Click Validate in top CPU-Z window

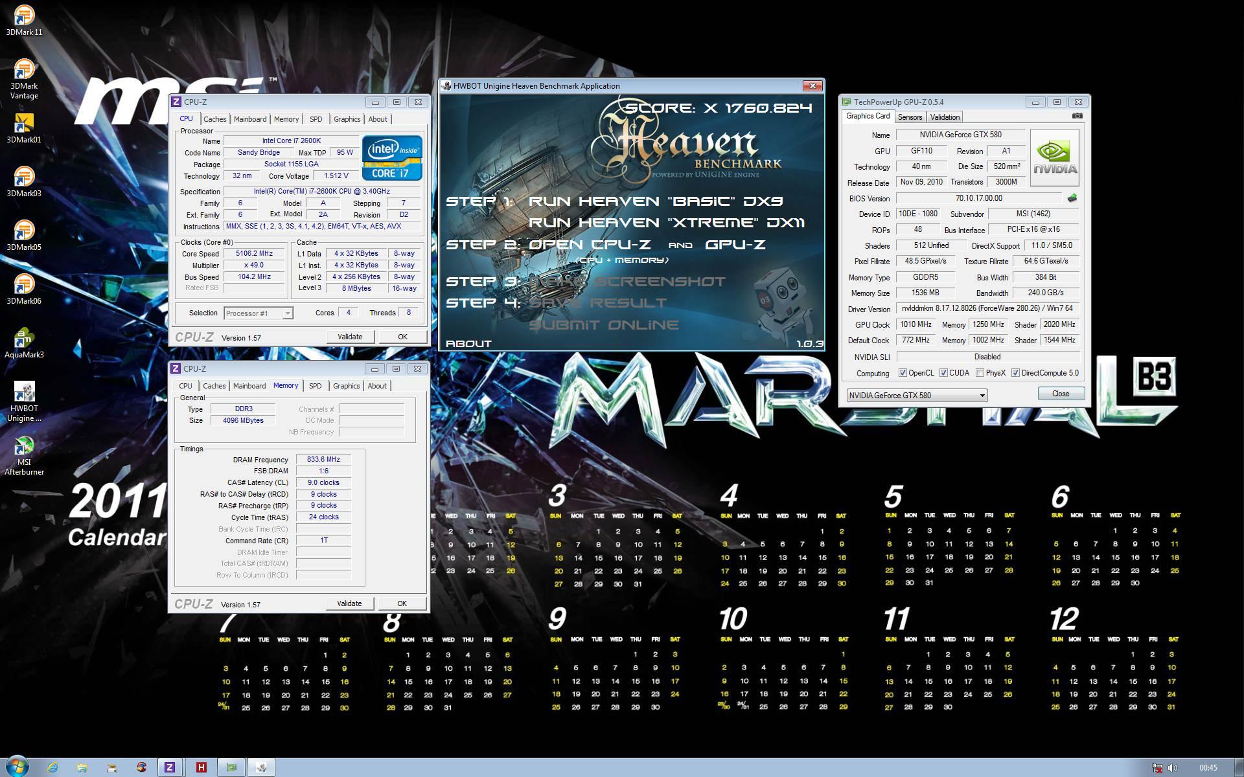[x=350, y=337]
